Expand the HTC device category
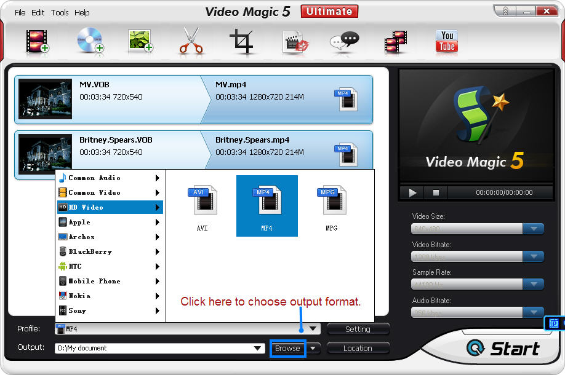The height and width of the screenshot is (375, 565). point(110,266)
